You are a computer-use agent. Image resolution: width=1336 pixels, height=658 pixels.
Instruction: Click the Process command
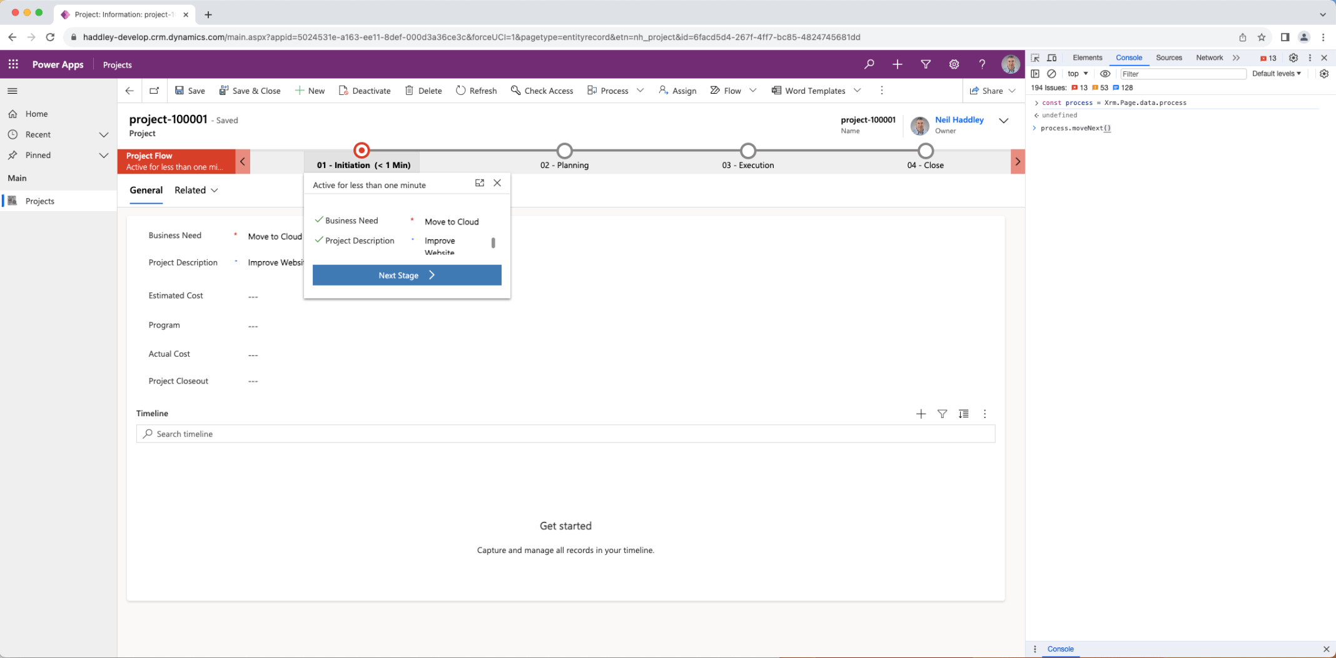point(608,91)
